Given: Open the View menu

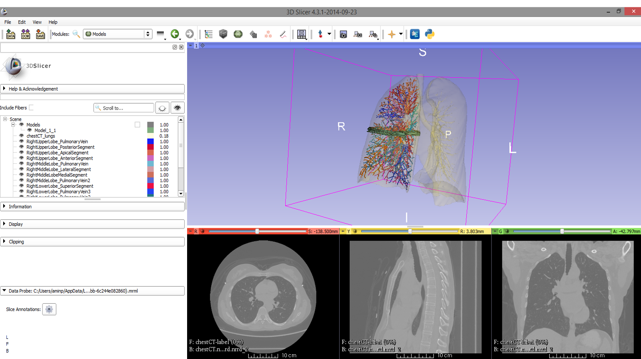Looking at the screenshot, I should 37,22.
